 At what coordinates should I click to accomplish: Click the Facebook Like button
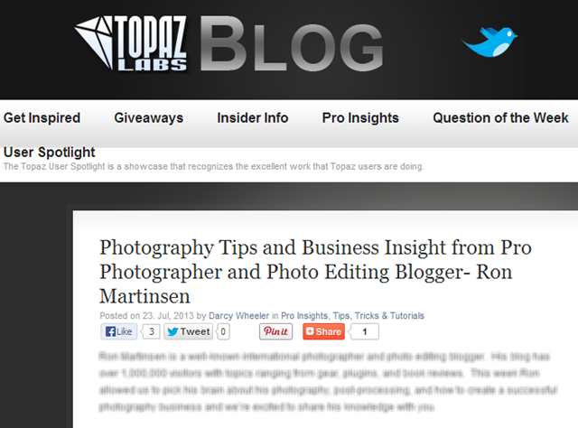click(x=118, y=331)
